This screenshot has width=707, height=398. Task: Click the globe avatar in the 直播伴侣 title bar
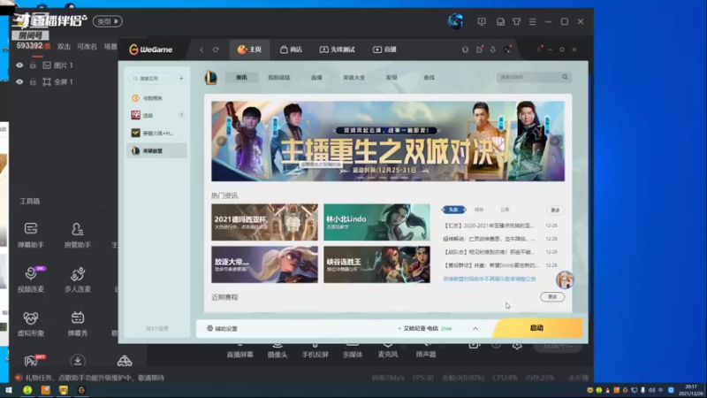(x=455, y=21)
